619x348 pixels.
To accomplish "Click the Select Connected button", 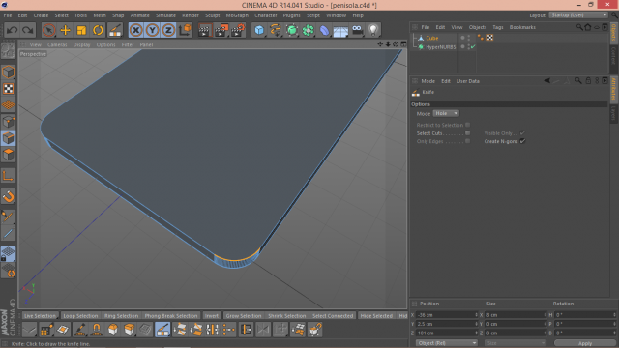I will coord(333,316).
